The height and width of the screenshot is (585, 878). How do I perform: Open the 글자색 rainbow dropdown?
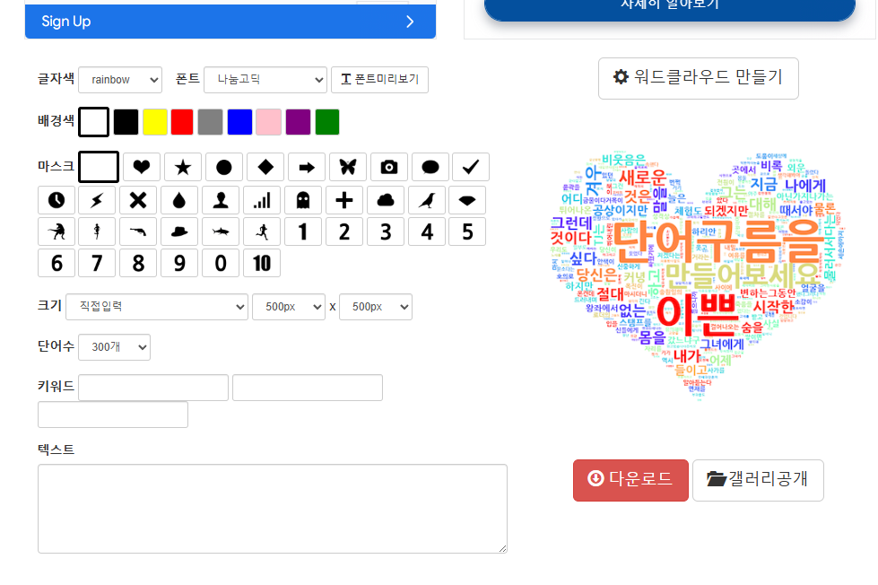(x=119, y=80)
